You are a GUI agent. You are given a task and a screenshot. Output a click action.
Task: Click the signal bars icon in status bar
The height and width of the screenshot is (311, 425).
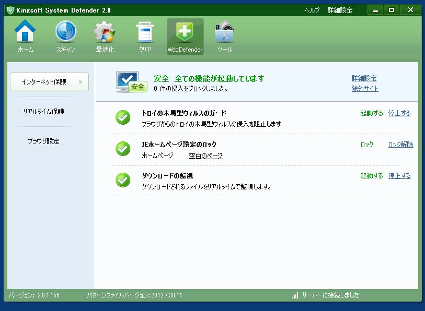pyautogui.click(x=295, y=295)
